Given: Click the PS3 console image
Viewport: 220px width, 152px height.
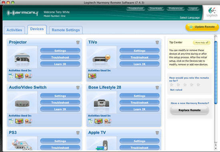Looking at the screenshot, I should [22, 145].
